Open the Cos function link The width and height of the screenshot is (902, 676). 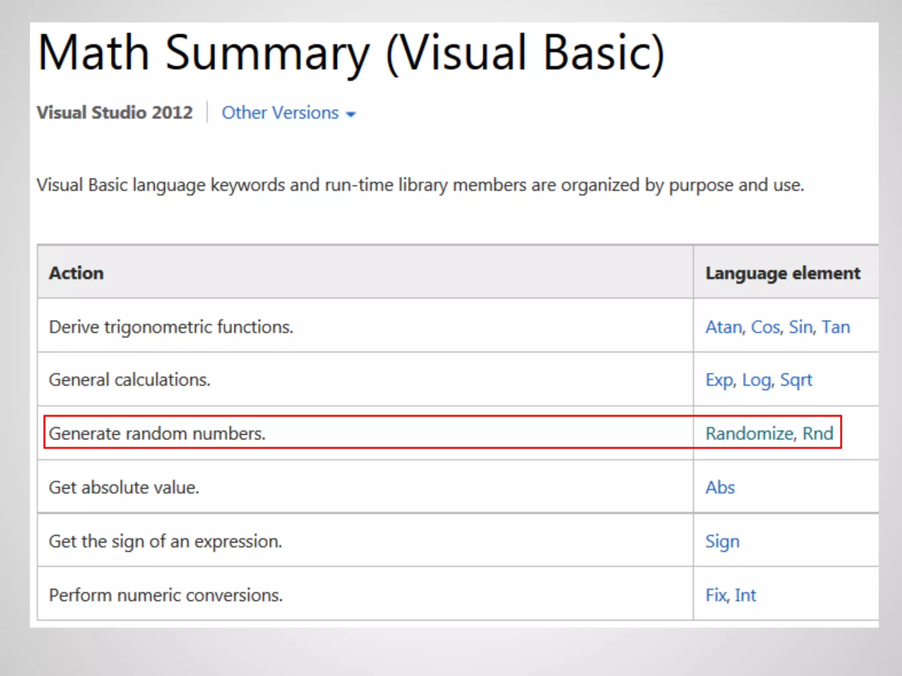point(765,327)
